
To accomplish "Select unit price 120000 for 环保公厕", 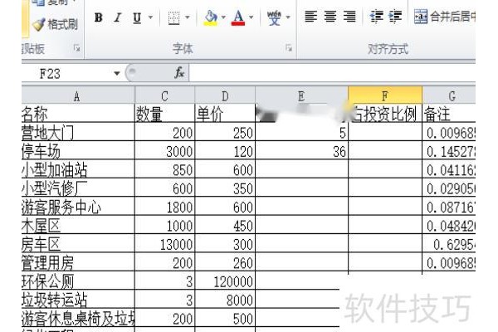I will coord(225,281).
